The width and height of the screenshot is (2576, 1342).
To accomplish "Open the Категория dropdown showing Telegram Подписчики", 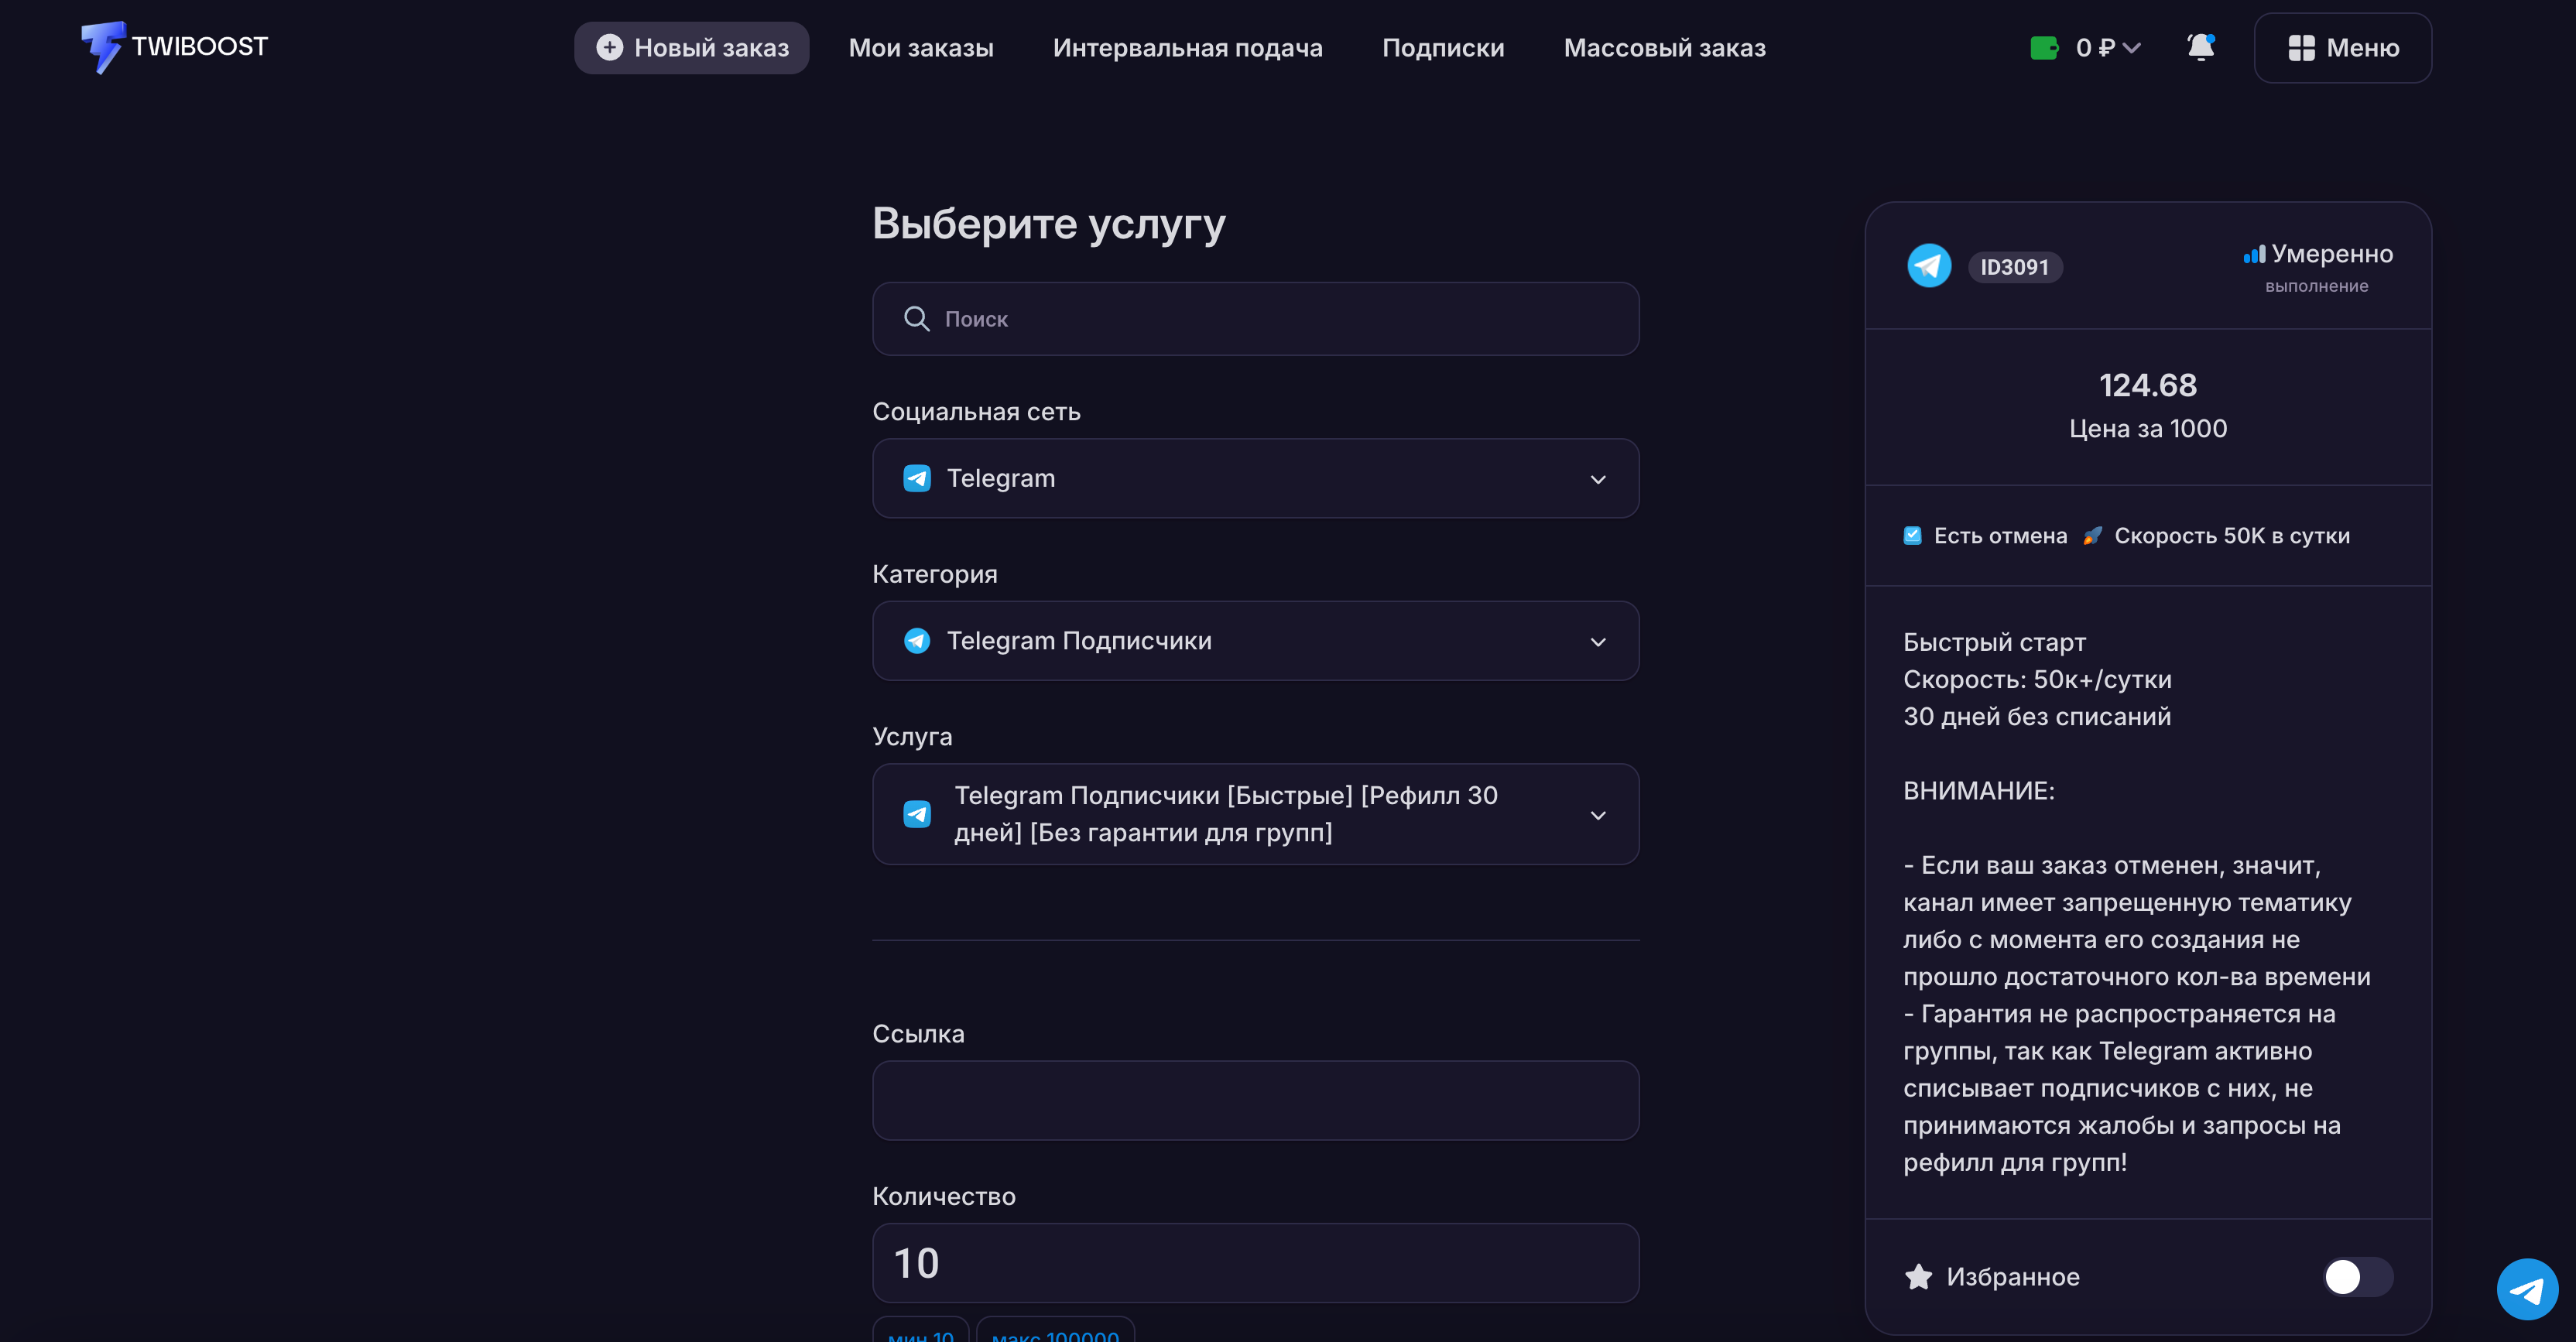I will [1255, 641].
